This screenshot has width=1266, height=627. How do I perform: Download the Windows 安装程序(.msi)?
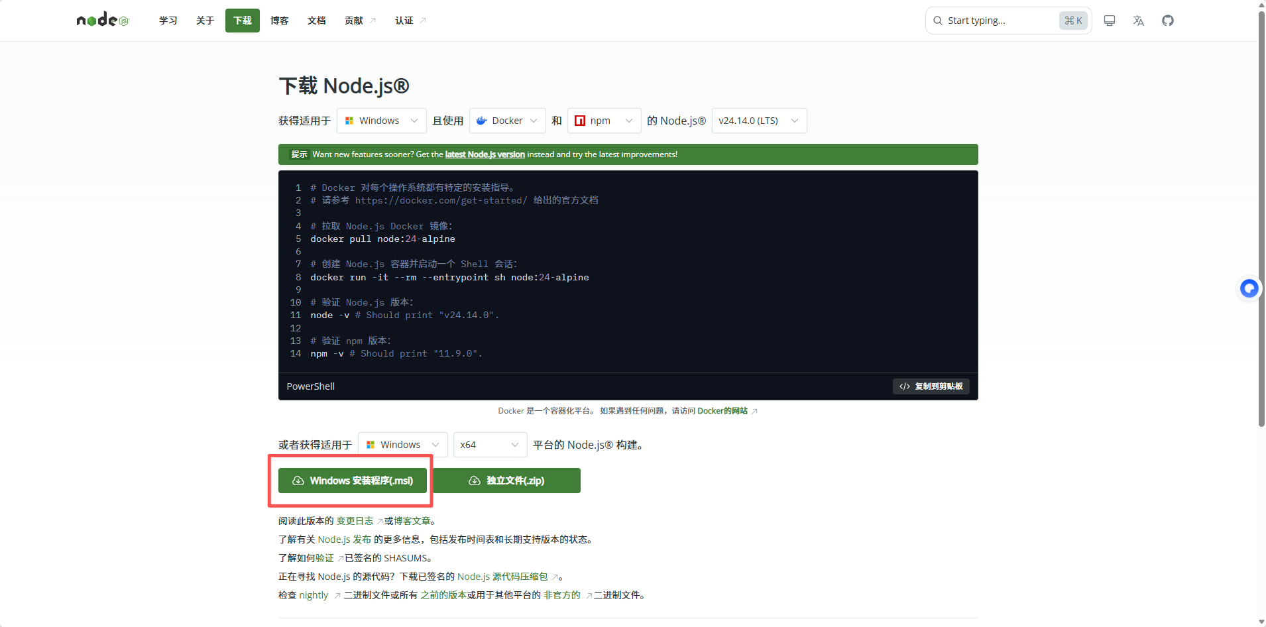pyautogui.click(x=353, y=481)
